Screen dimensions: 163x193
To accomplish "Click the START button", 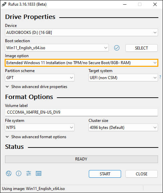I will coord(105,174).
